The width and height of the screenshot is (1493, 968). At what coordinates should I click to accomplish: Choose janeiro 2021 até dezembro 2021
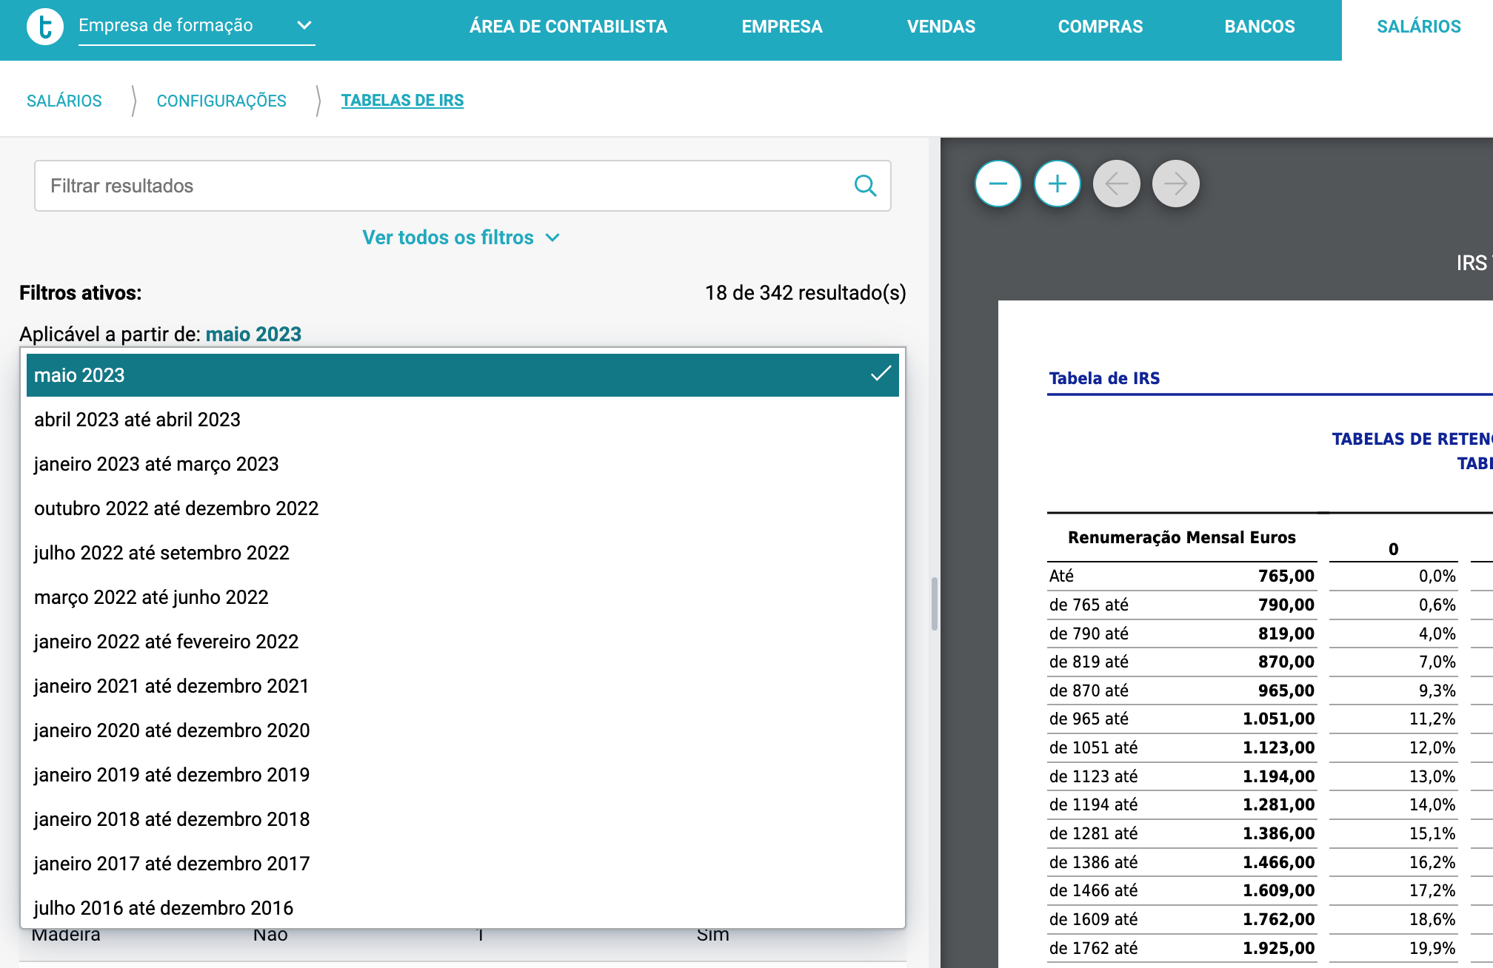pos(463,686)
